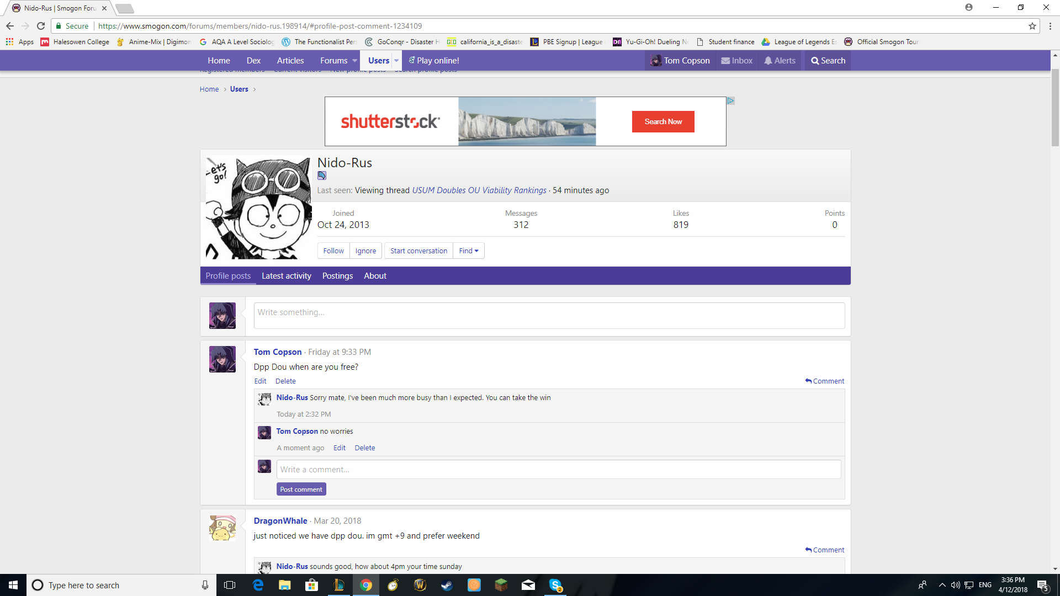Reload the current Smogon page

(x=41, y=26)
